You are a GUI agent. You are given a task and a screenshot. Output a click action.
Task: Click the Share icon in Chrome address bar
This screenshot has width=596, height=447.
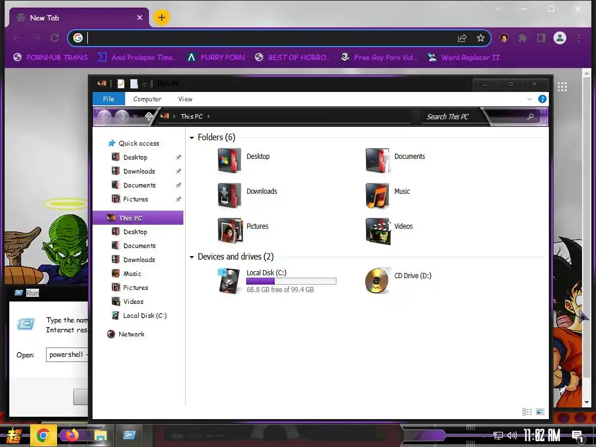coord(462,38)
